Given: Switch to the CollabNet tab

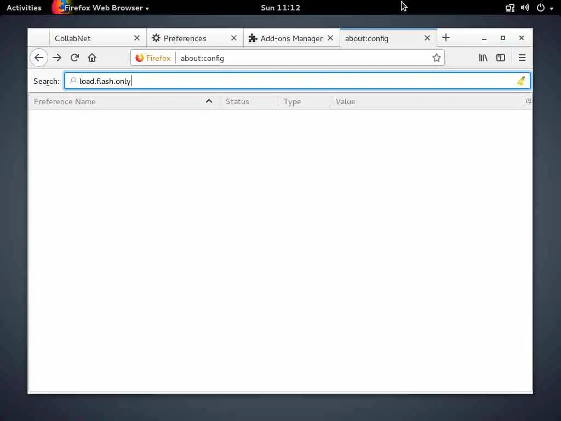Looking at the screenshot, I should (x=98, y=38).
